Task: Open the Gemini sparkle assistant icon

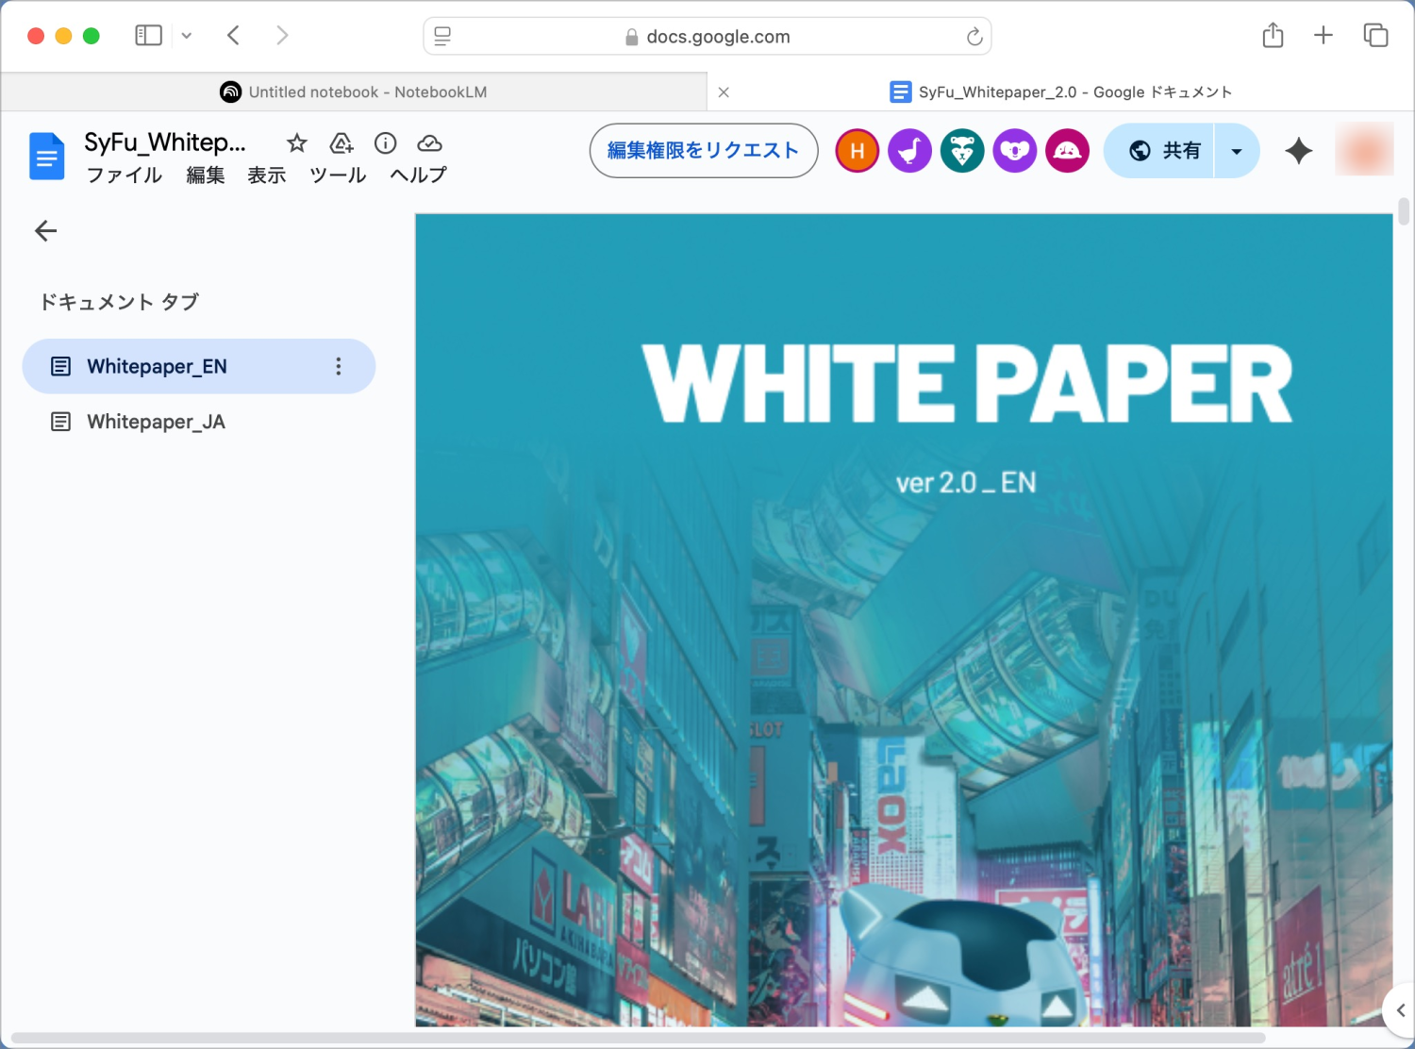Action: tap(1298, 151)
